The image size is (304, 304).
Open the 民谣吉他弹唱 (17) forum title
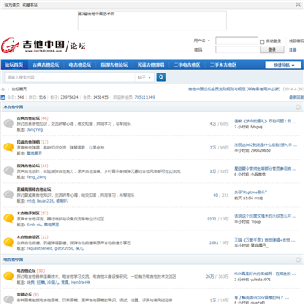click(28, 142)
